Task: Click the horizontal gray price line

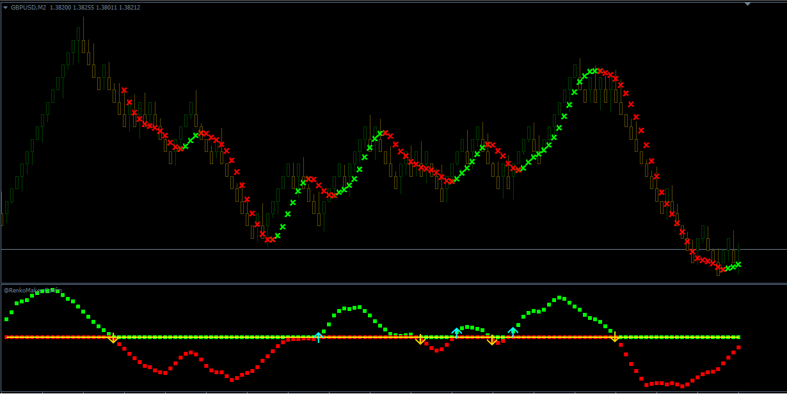Action: click(x=384, y=249)
